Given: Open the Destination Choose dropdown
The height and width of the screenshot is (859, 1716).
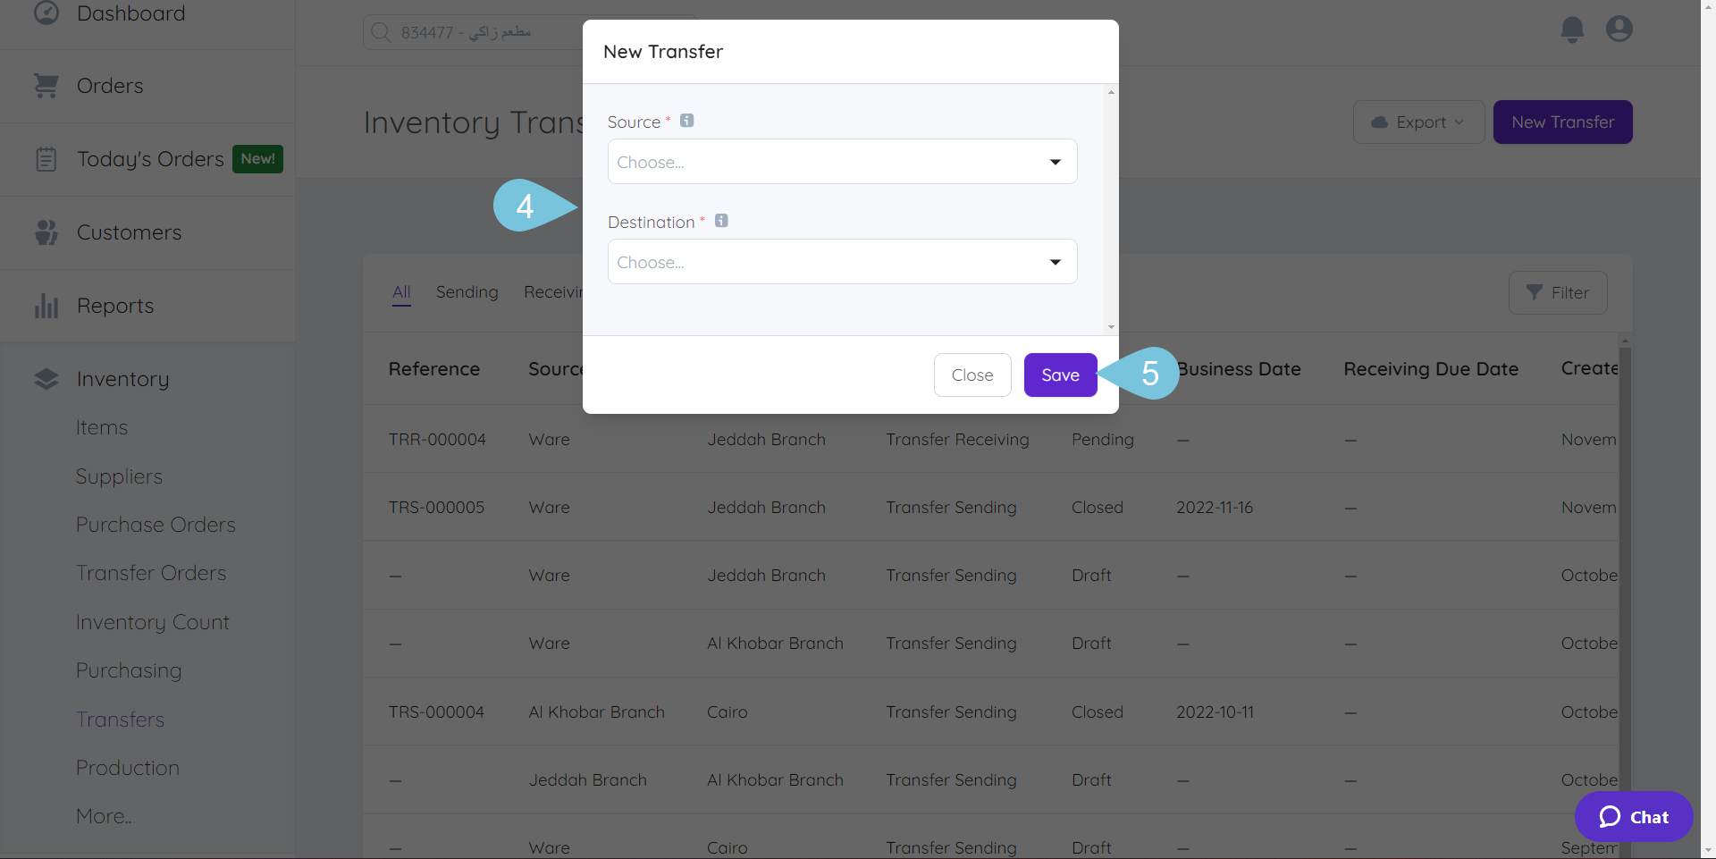Looking at the screenshot, I should [841, 261].
